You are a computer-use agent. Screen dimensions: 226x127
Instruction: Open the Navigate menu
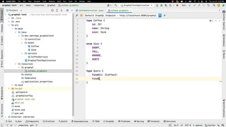pos(37,1)
